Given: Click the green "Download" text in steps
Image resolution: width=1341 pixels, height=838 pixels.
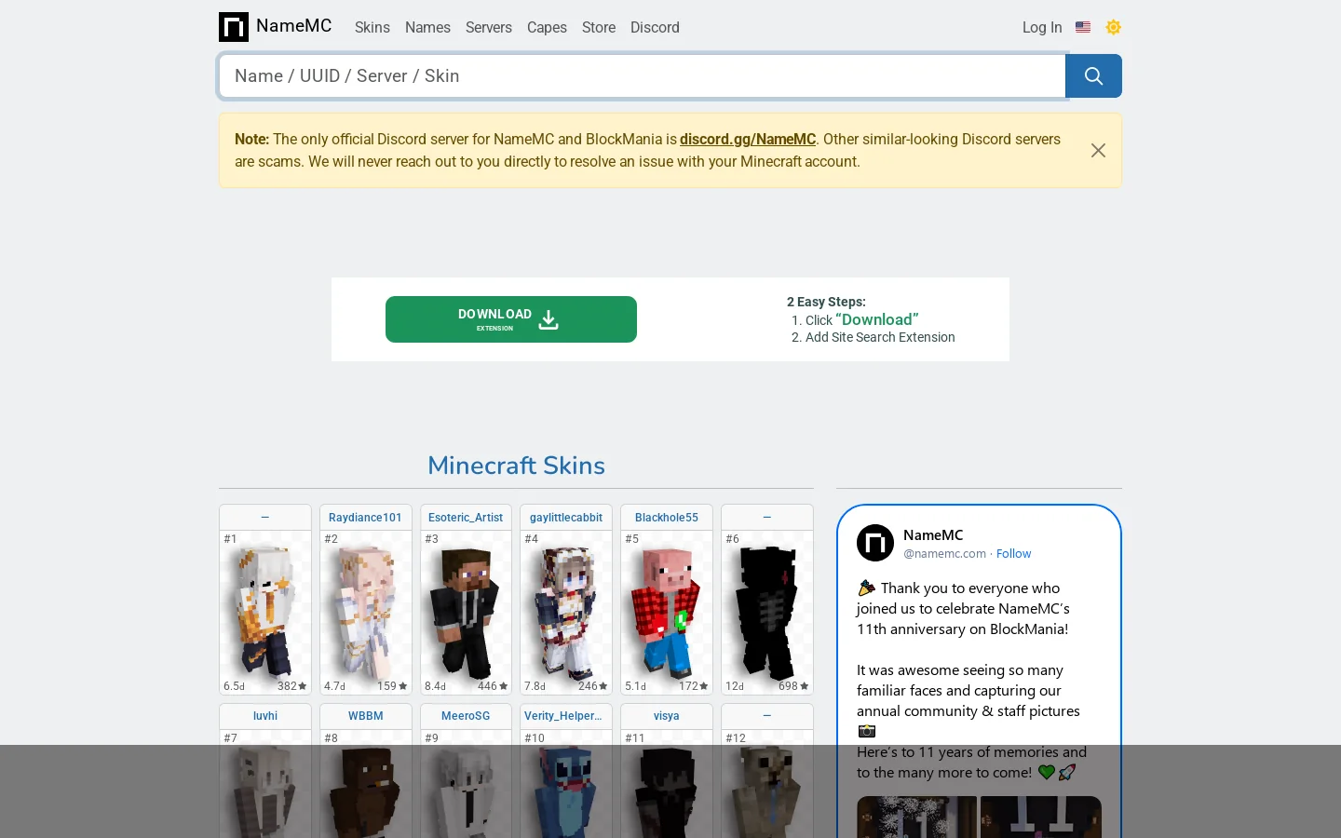Looking at the screenshot, I should pos(877,319).
